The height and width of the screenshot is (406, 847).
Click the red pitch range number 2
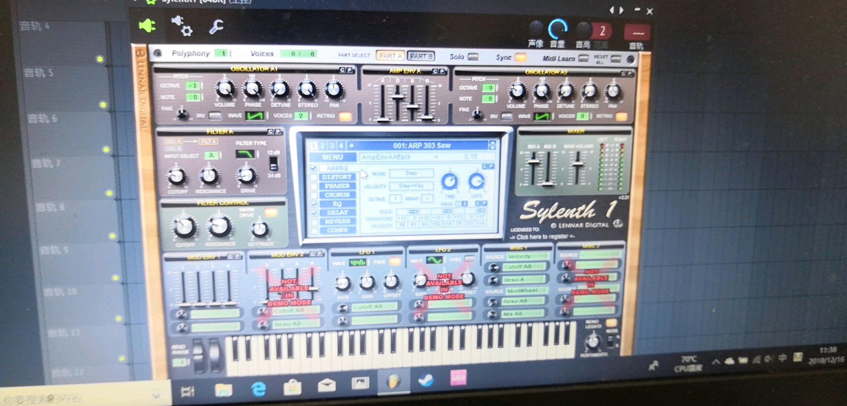(602, 31)
